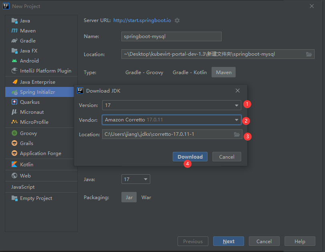Click the Quarkus icon

point(14,102)
